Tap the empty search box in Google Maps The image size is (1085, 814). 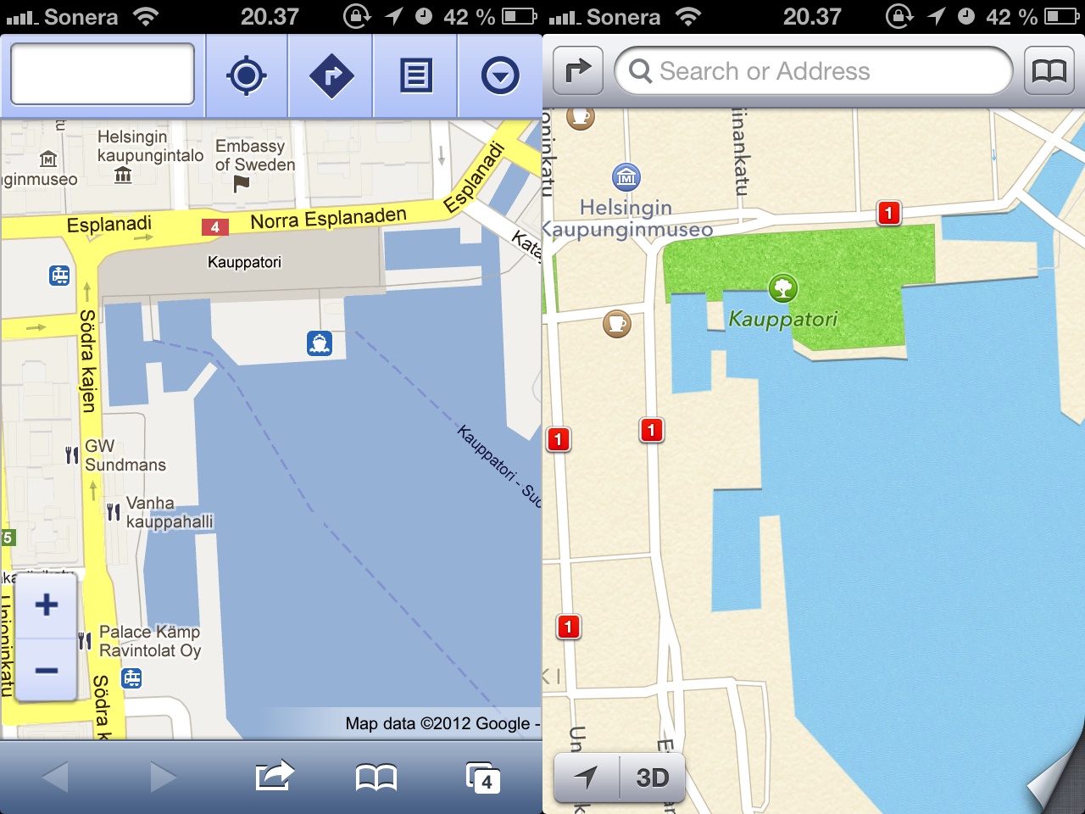[x=103, y=75]
